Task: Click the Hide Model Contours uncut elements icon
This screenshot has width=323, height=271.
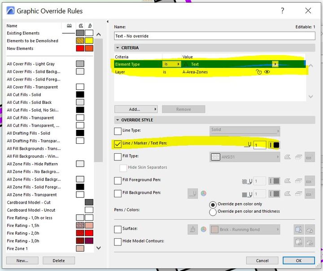Action: (310, 242)
